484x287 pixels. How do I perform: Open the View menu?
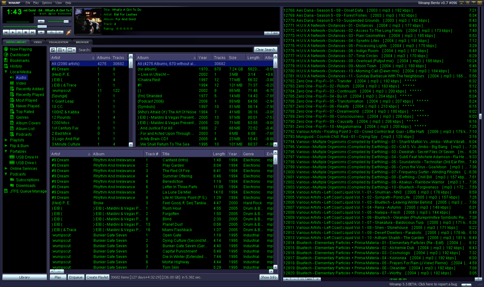click(58, 3)
